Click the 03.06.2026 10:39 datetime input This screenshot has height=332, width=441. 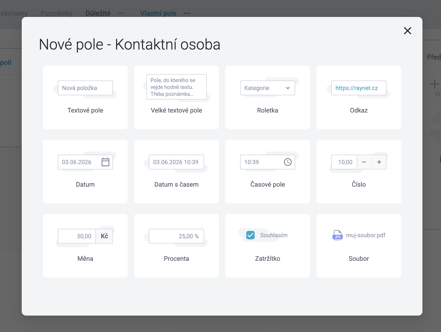177,162
